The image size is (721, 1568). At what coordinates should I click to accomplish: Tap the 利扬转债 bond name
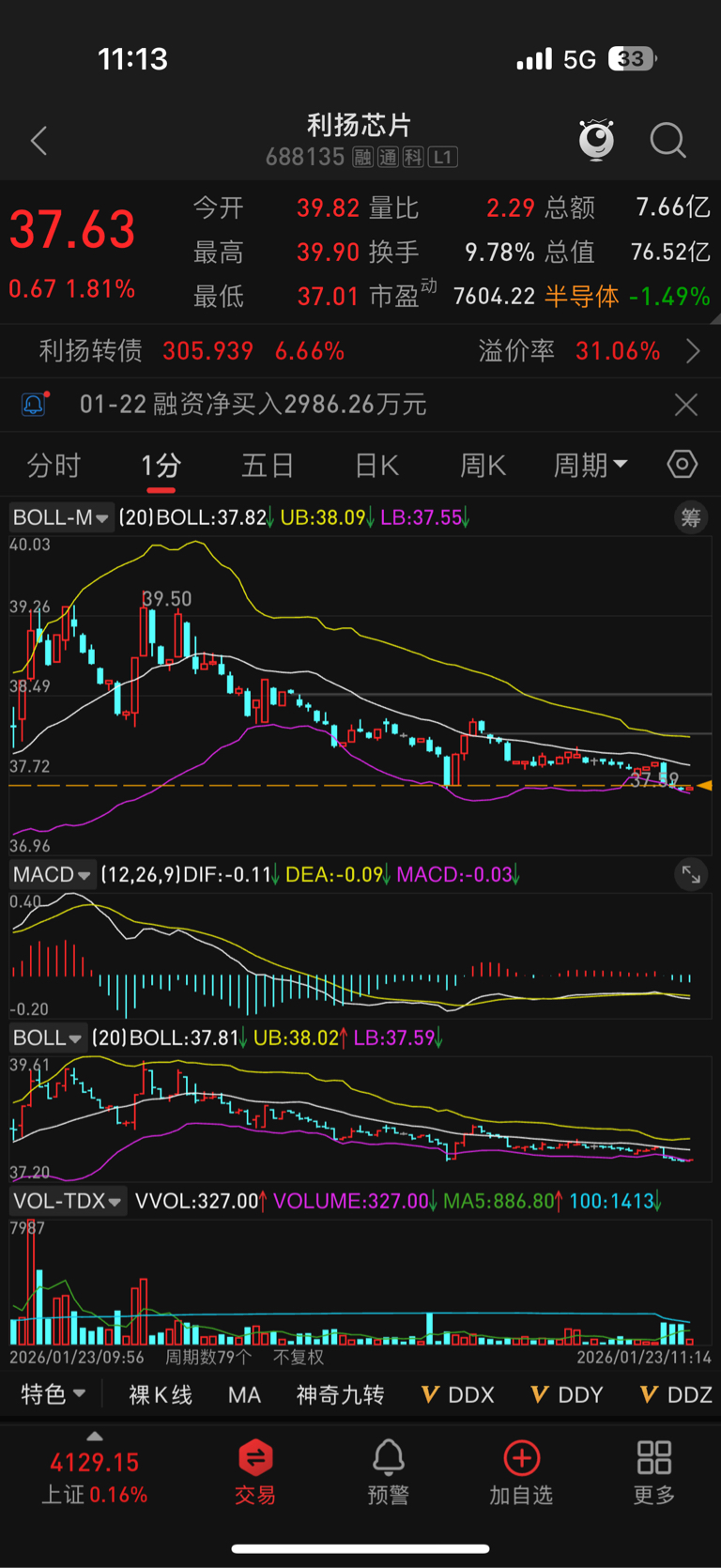pyautogui.click(x=90, y=351)
